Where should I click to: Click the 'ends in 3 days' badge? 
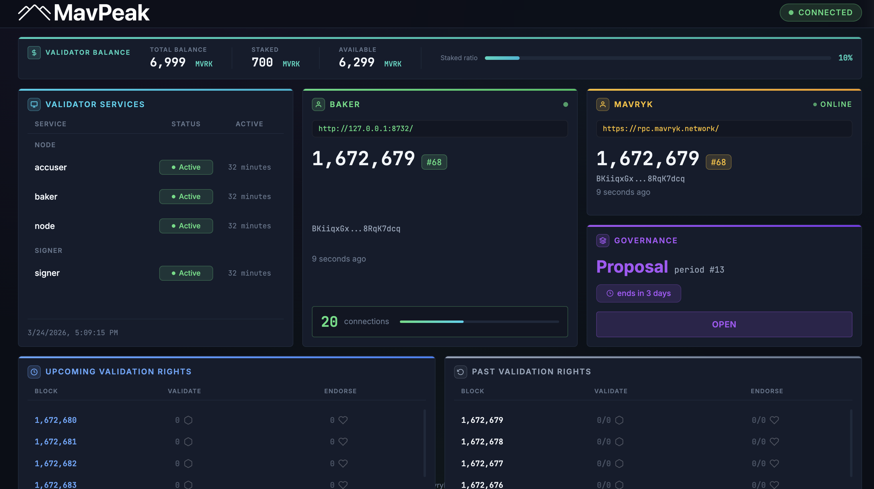[638, 293]
